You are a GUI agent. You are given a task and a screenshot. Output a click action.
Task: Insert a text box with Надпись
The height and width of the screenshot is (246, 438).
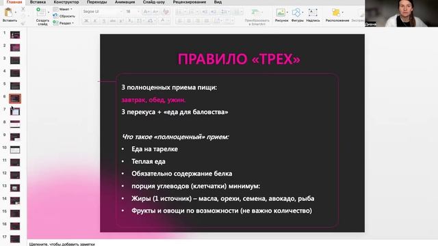point(313,12)
